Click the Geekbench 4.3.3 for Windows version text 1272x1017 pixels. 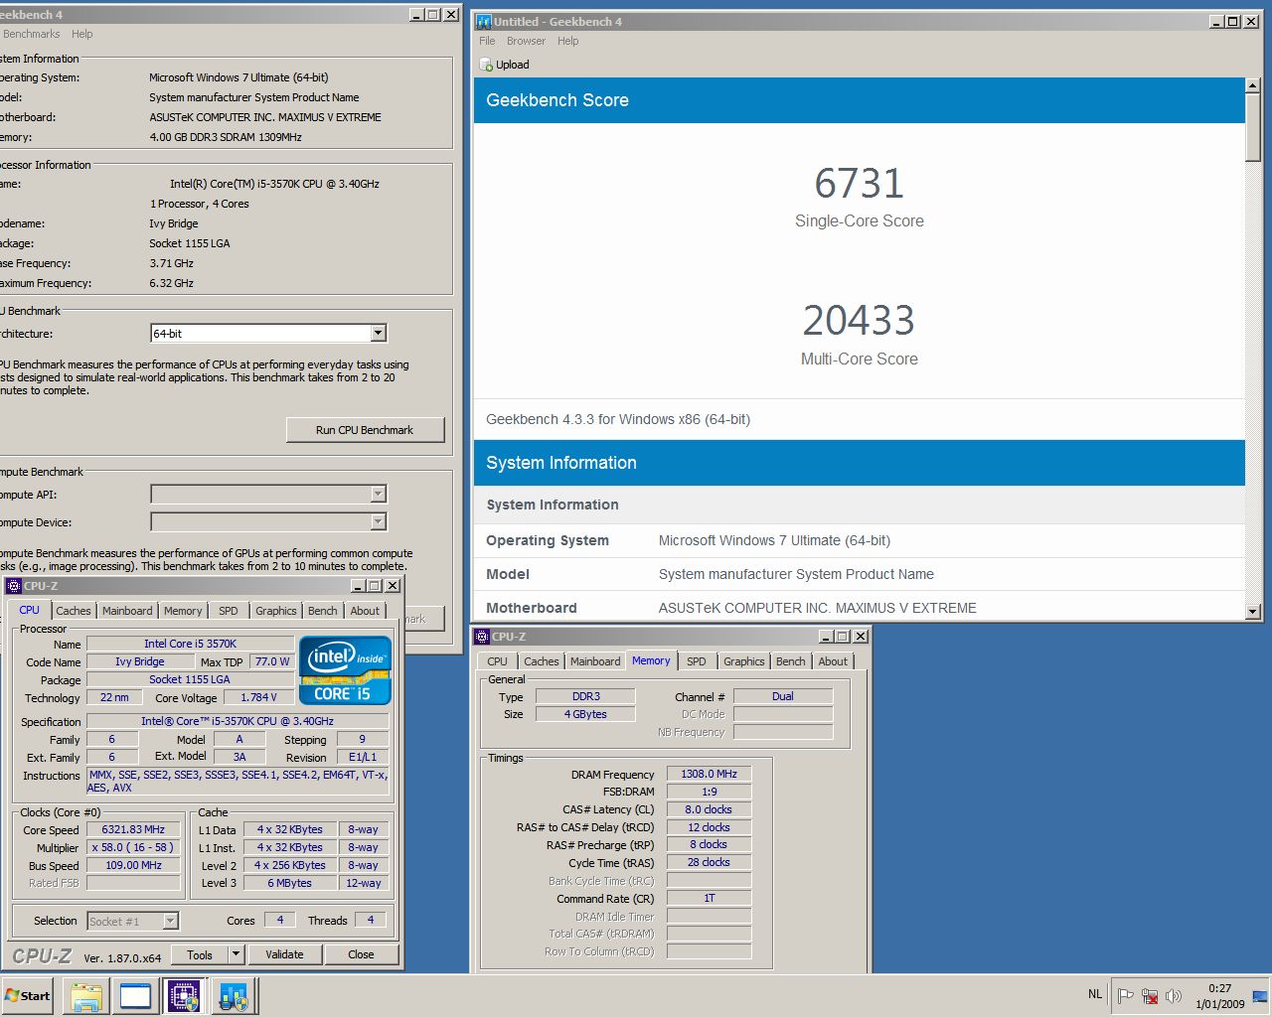coord(618,419)
